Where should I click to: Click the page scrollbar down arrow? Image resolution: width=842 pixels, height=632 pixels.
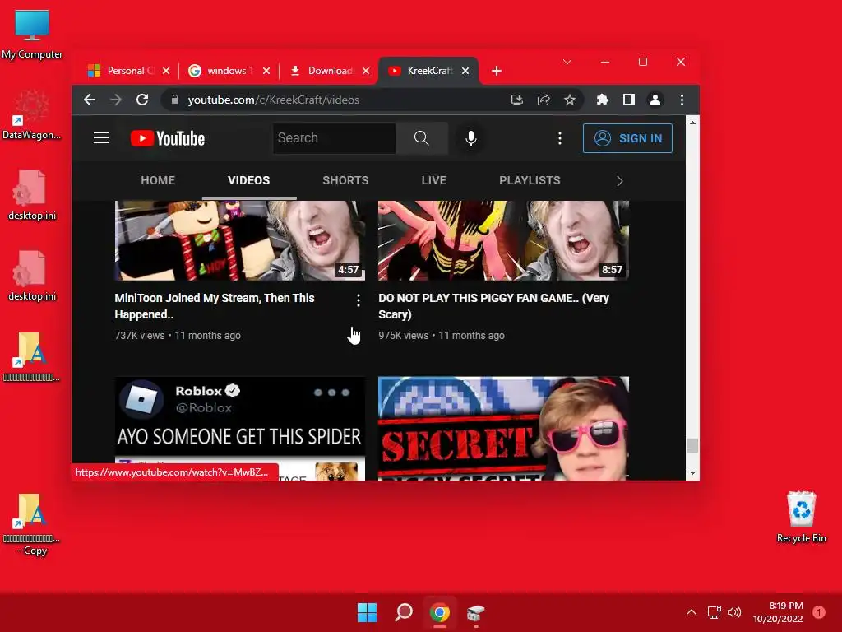pos(692,473)
